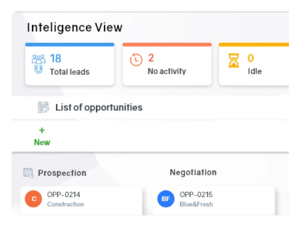Viewport: 289px width, 227px height.
Task: Open opportunity OPP-0215
Action: click(x=196, y=195)
